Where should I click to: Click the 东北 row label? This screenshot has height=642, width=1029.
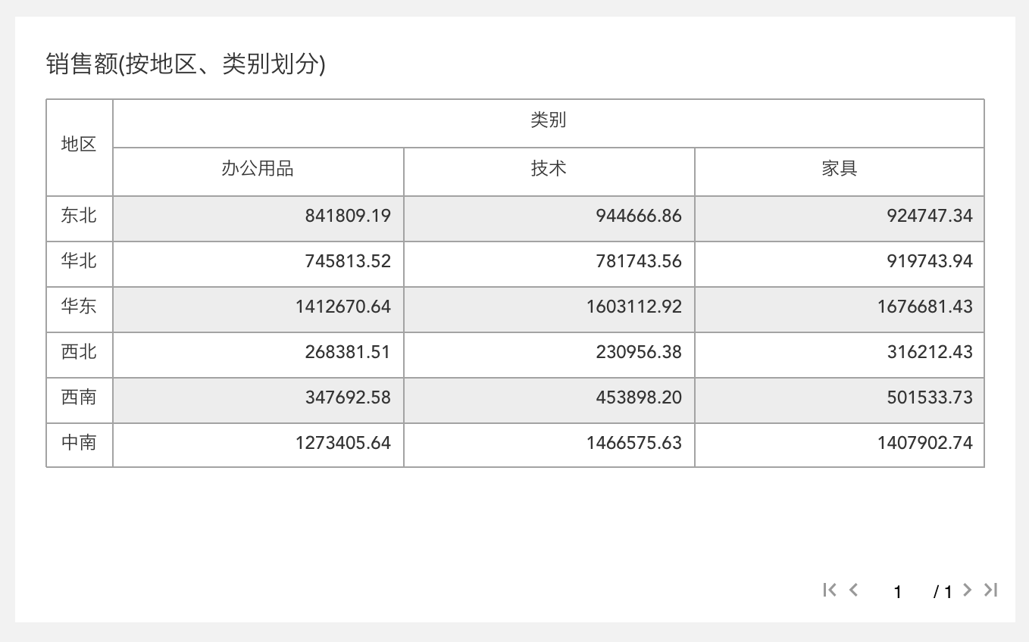(80, 216)
